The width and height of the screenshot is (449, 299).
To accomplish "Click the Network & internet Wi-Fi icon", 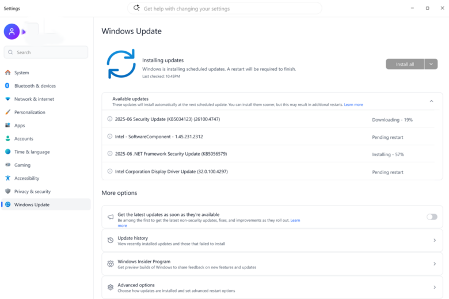I will (7, 99).
